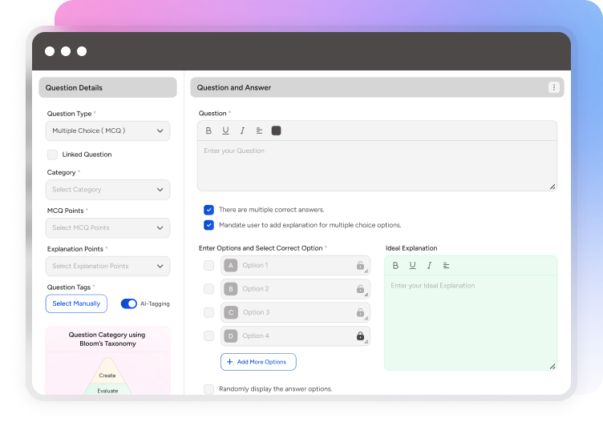Turn off the AI-Tagging switch

pyautogui.click(x=128, y=303)
